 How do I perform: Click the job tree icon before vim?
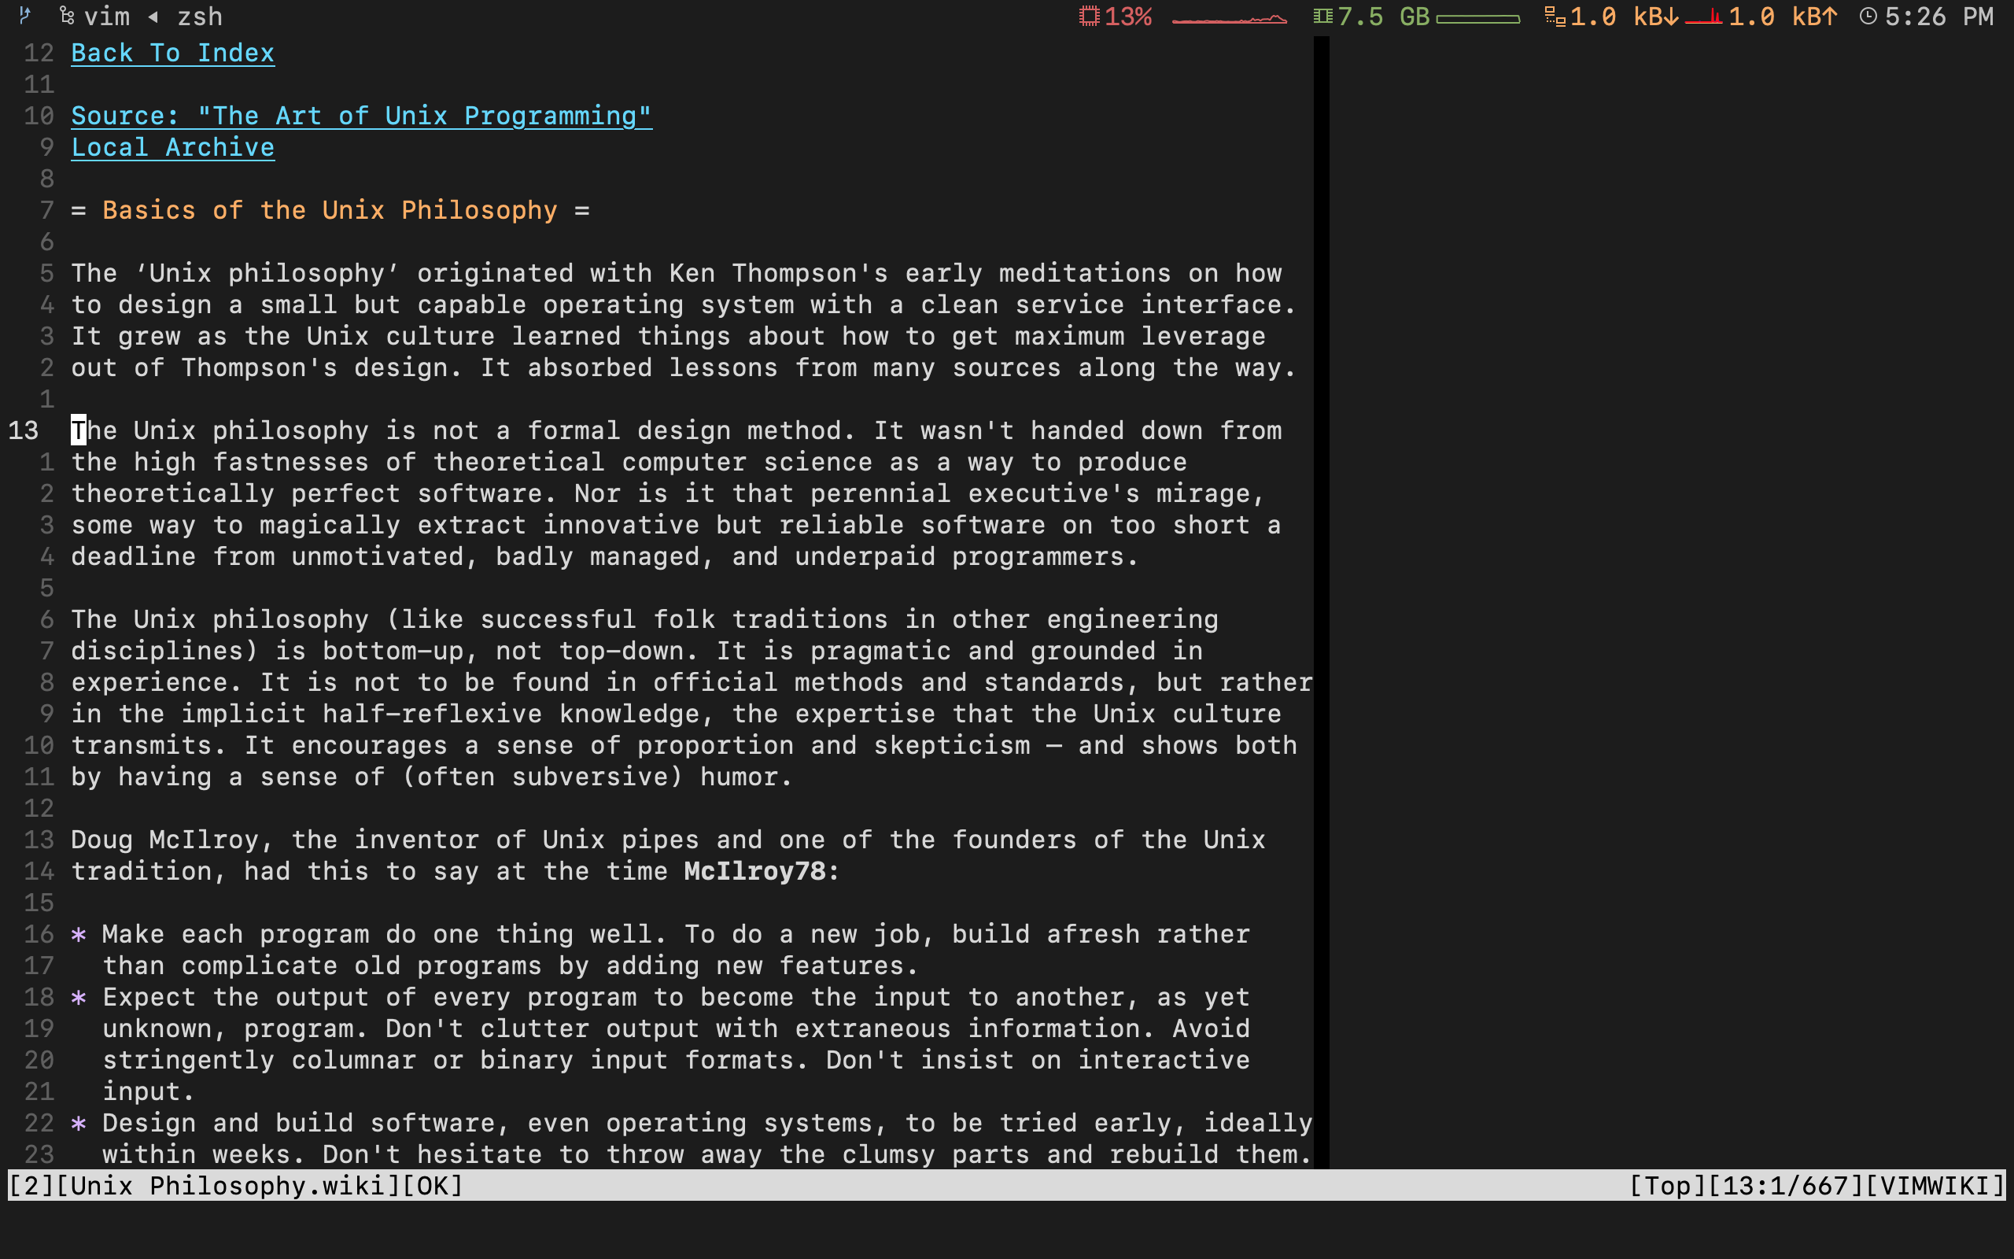tap(68, 16)
